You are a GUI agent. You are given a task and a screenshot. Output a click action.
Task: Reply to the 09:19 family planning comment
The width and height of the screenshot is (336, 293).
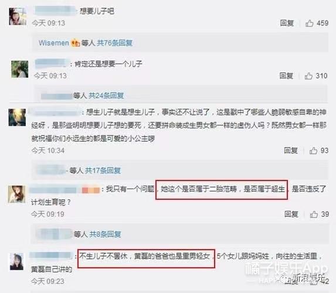291,214
